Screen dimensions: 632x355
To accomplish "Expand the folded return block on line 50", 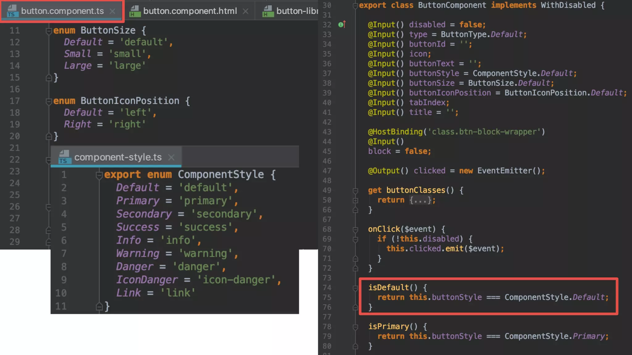I will [355, 200].
